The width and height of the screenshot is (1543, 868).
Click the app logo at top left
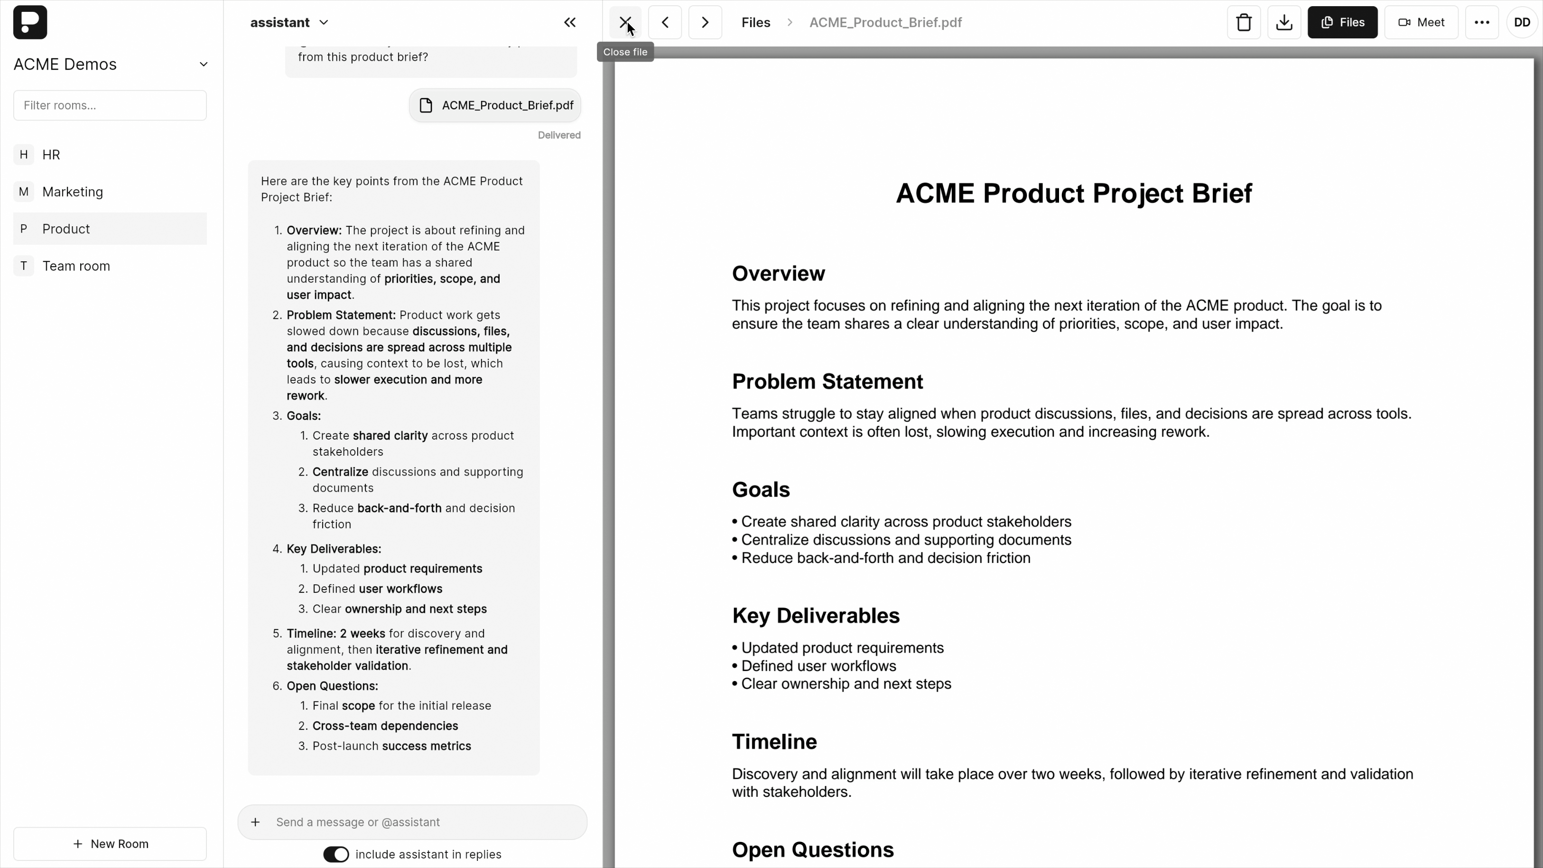[30, 22]
